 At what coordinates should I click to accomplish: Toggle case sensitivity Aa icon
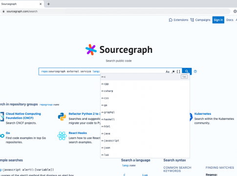[168, 71]
